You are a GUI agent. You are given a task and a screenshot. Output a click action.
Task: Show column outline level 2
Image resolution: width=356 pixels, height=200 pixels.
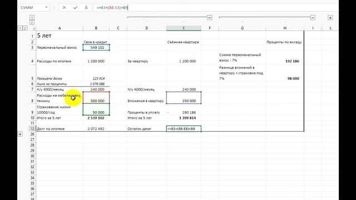coord(32,22)
